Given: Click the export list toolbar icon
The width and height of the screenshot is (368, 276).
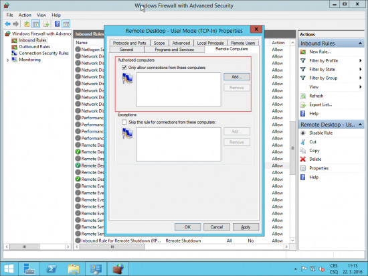Looking at the screenshot, I should [x=46, y=23].
